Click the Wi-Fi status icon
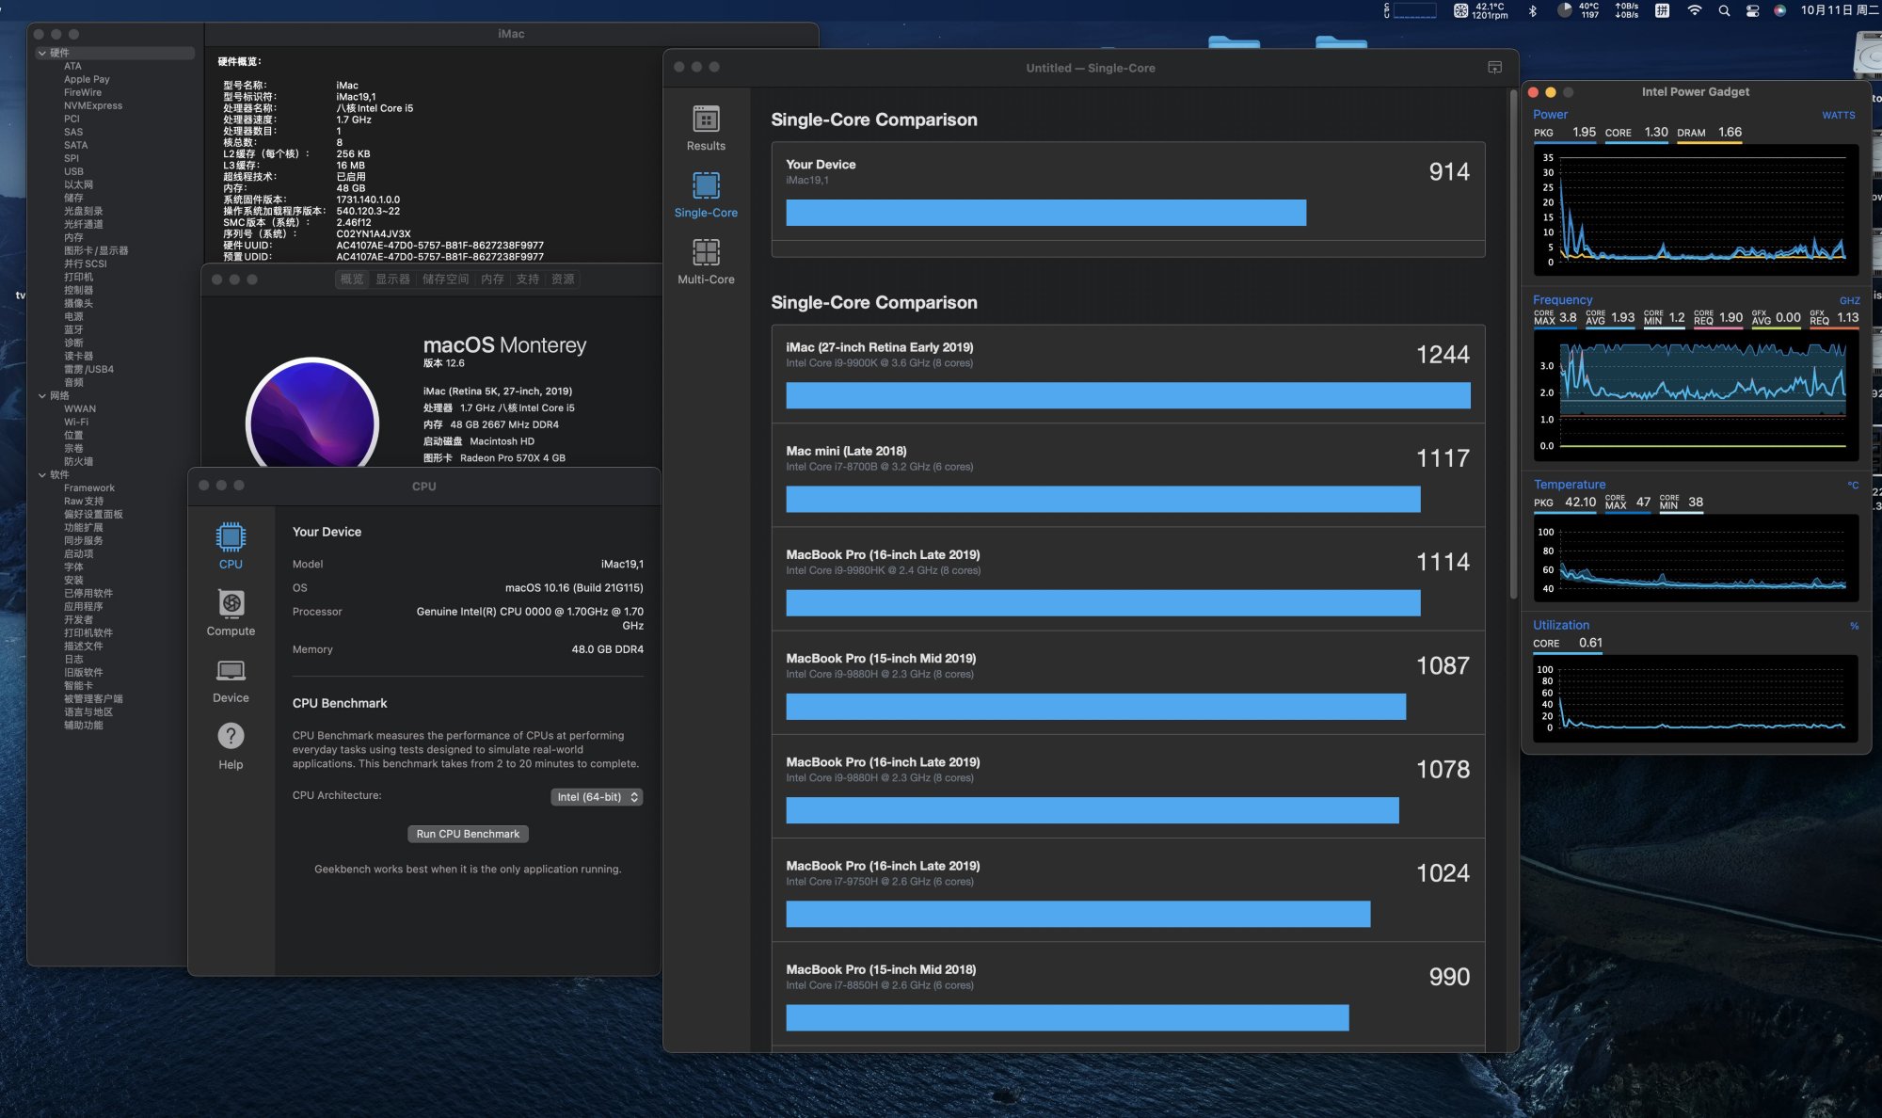 click(1695, 11)
